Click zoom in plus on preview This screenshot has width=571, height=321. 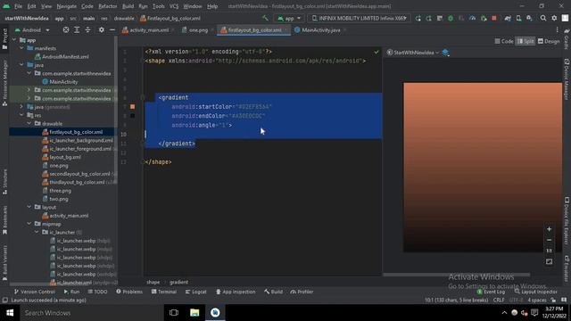point(550,229)
